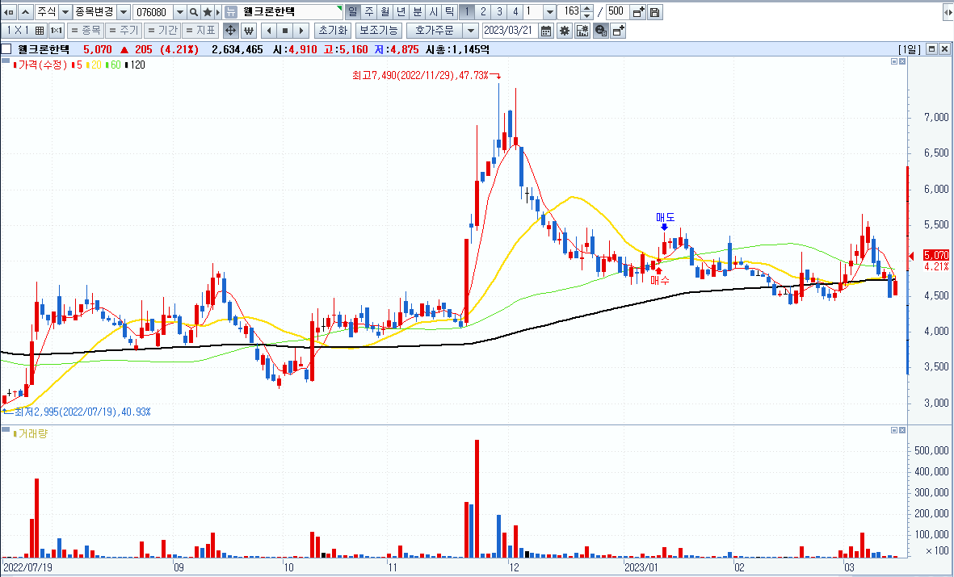
Task: Toggle the 기간 sync option
Action: click(x=162, y=31)
